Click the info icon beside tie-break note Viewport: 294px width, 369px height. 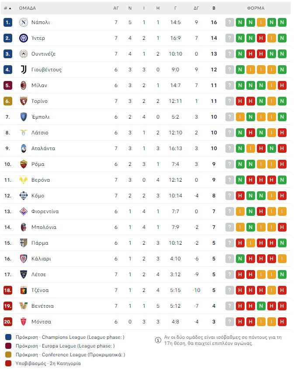[x=158, y=340]
